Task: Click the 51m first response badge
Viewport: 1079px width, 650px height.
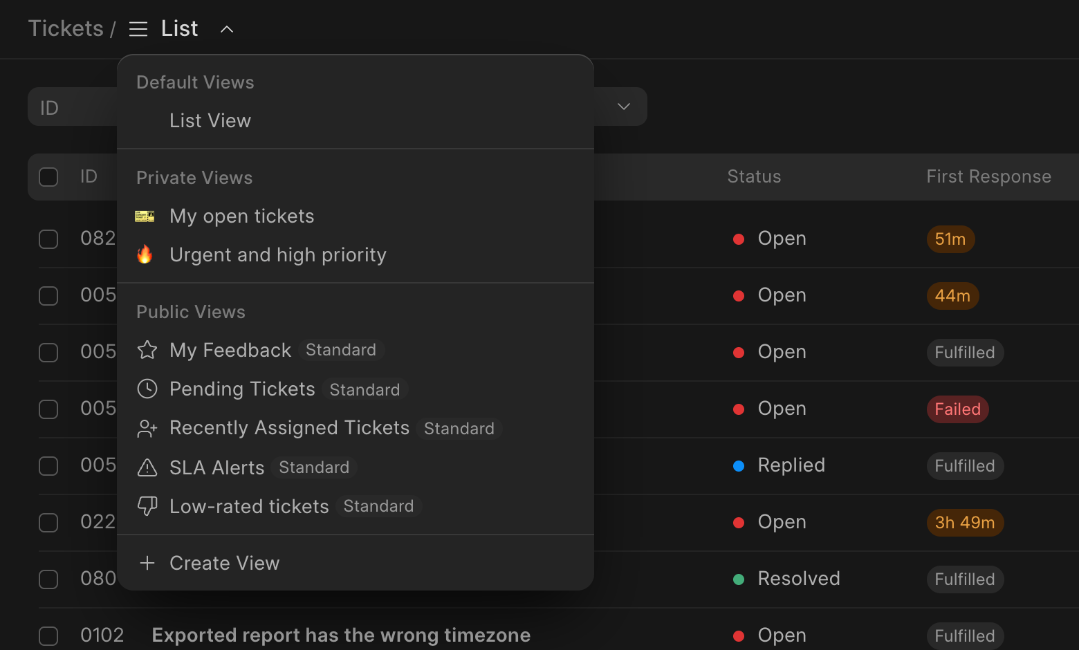Action: point(950,239)
